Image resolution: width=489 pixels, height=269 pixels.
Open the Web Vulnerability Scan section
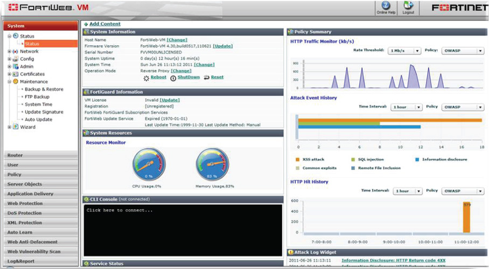point(40,252)
